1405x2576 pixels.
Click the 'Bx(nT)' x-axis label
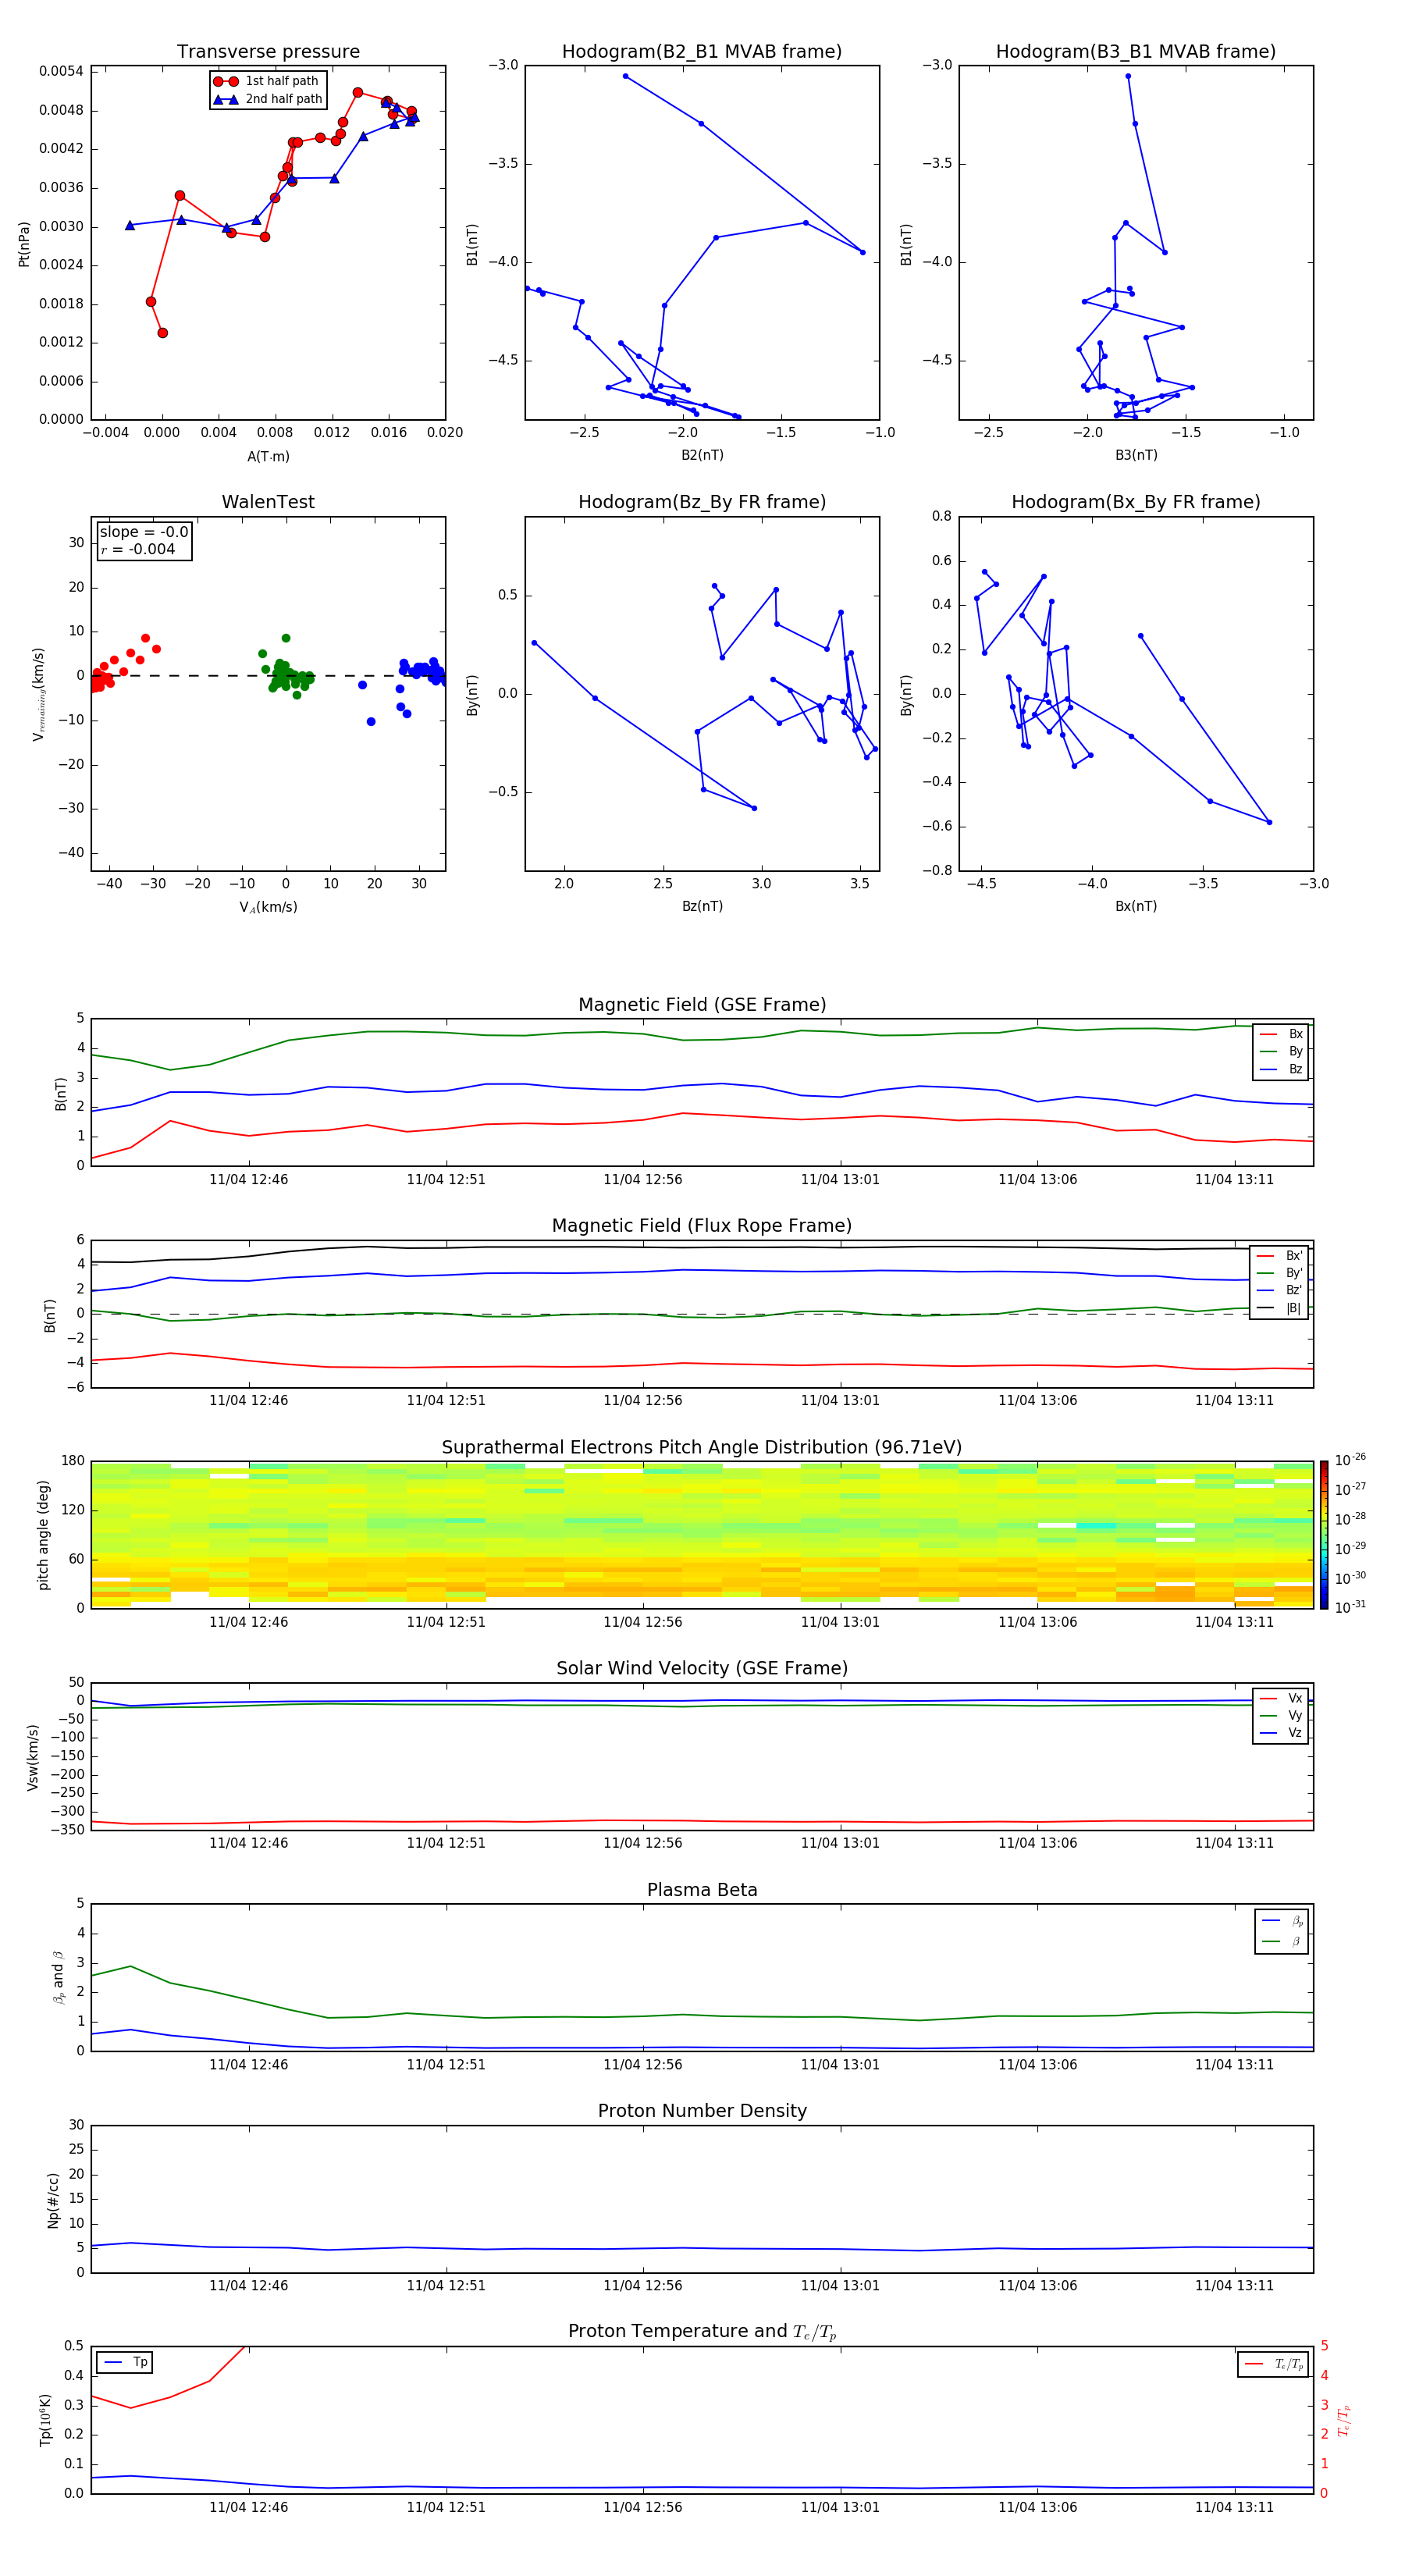coord(1136,906)
